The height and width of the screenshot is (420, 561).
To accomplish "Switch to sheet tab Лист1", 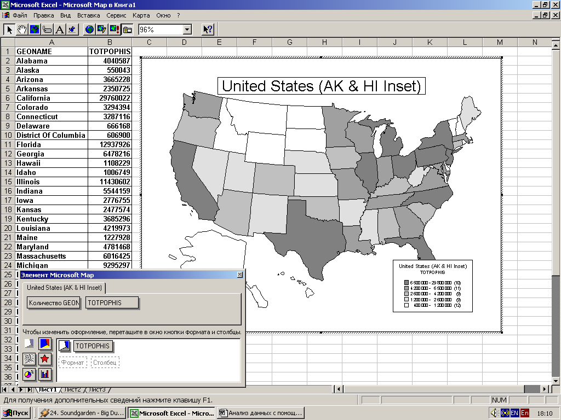I will (x=48, y=389).
